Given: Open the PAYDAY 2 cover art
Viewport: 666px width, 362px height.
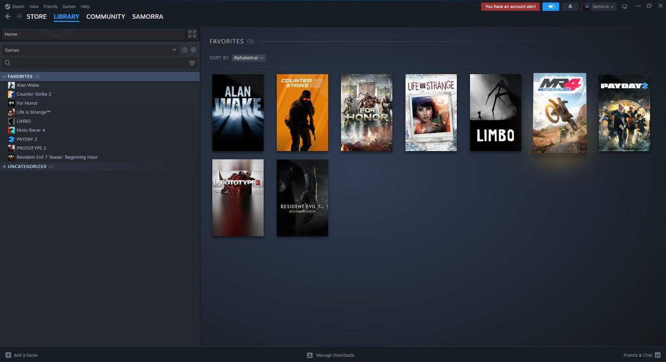Looking at the screenshot, I should point(624,113).
